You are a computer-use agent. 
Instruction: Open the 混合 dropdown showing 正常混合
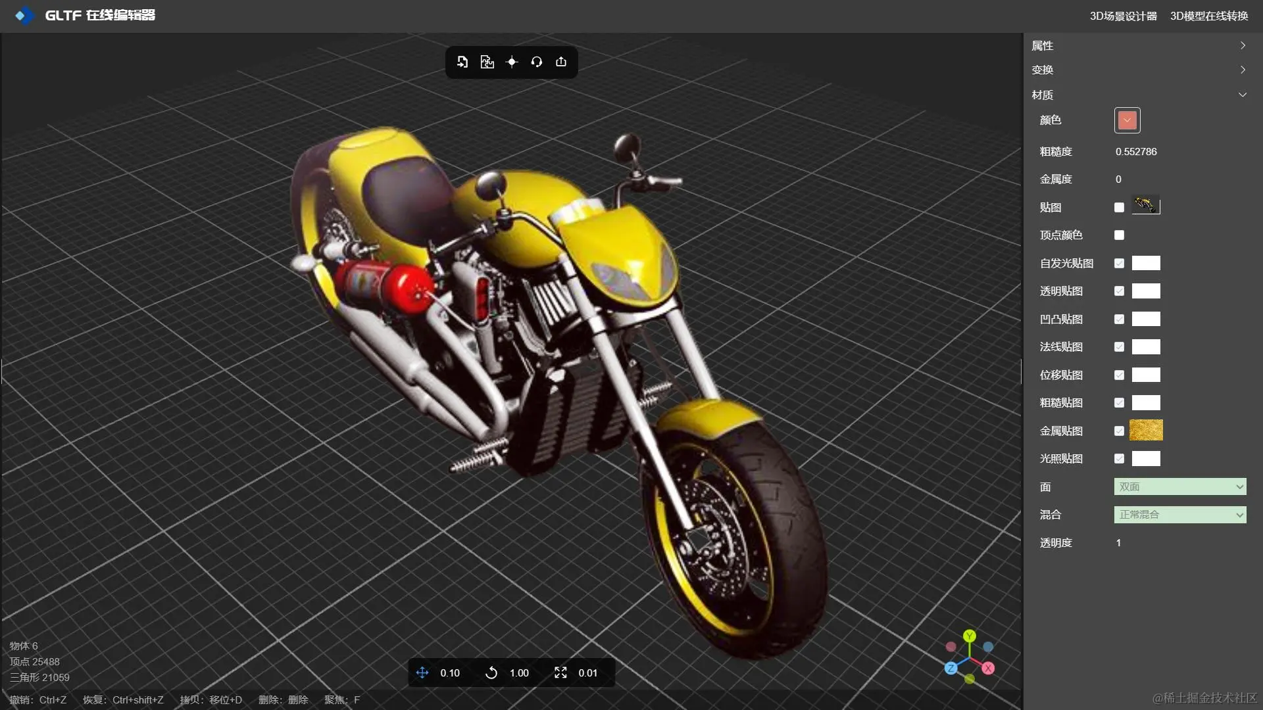(1180, 515)
